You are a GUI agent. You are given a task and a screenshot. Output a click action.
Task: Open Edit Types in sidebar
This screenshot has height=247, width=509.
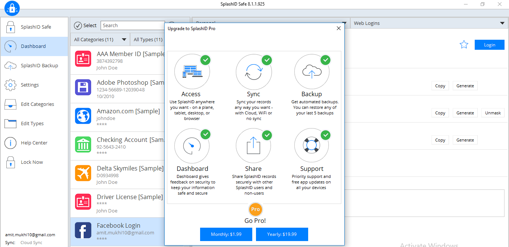[x=34, y=123]
